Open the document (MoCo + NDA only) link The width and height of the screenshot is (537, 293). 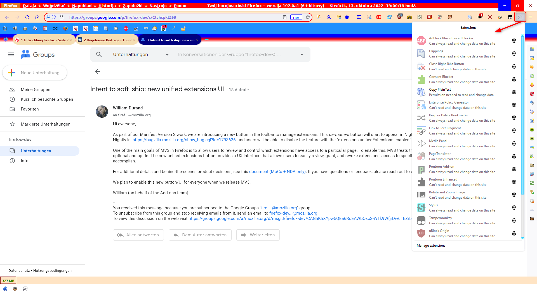(277, 172)
